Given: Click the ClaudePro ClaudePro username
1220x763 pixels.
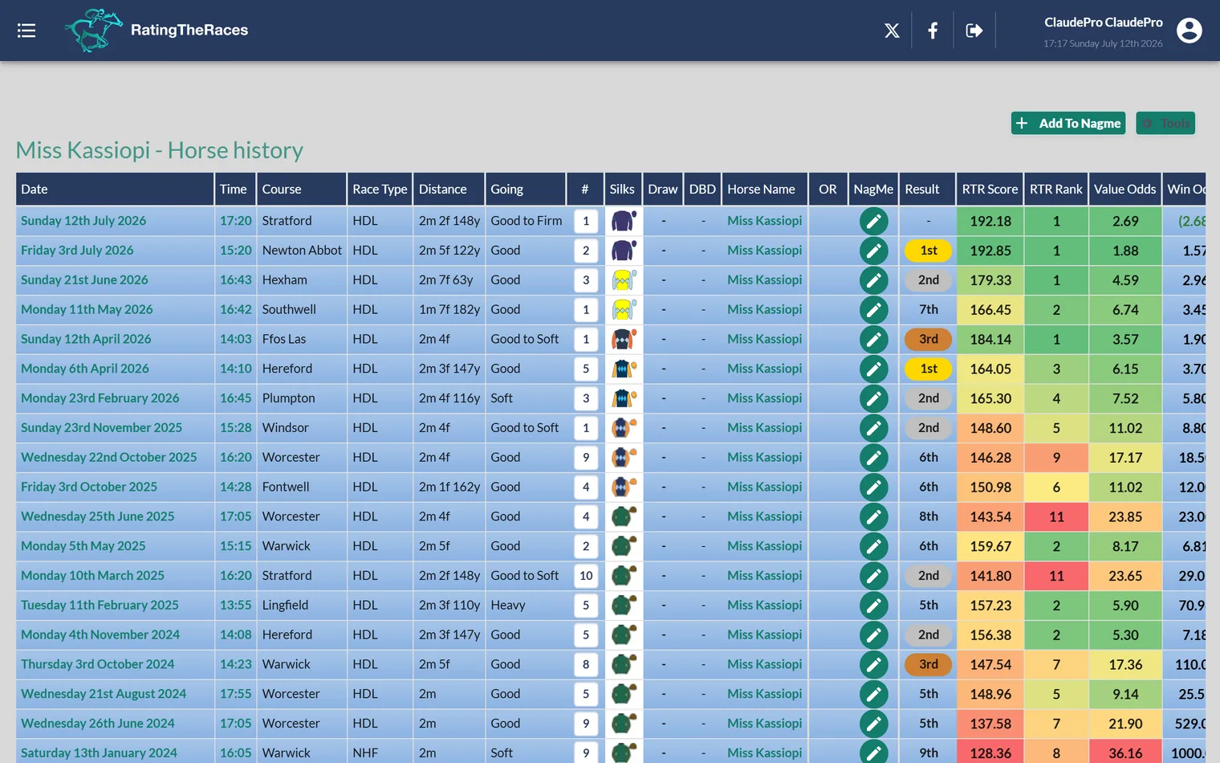Looking at the screenshot, I should click(x=1103, y=22).
